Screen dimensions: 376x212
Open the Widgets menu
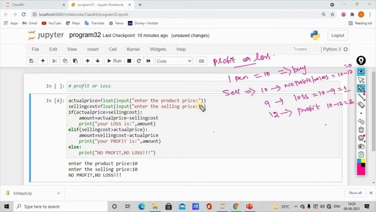coord(158,49)
